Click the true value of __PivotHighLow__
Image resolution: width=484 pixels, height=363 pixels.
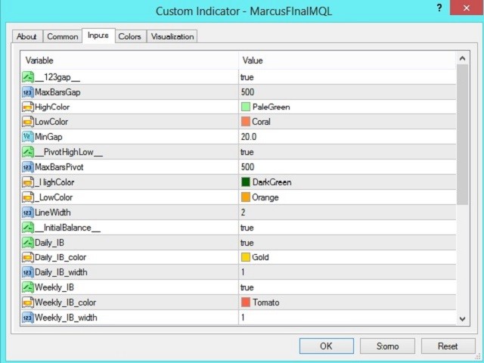point(247,152)
